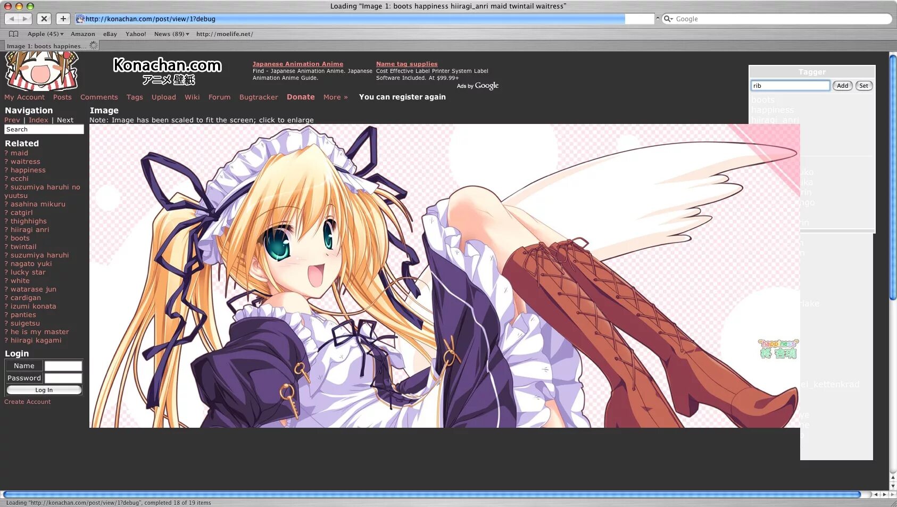897x507 pixels.
Task: Click the Tagger Set button
Action: [863, 86]
